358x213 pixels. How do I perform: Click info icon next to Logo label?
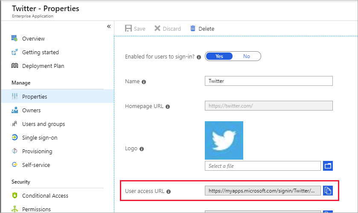coord(142,149)
